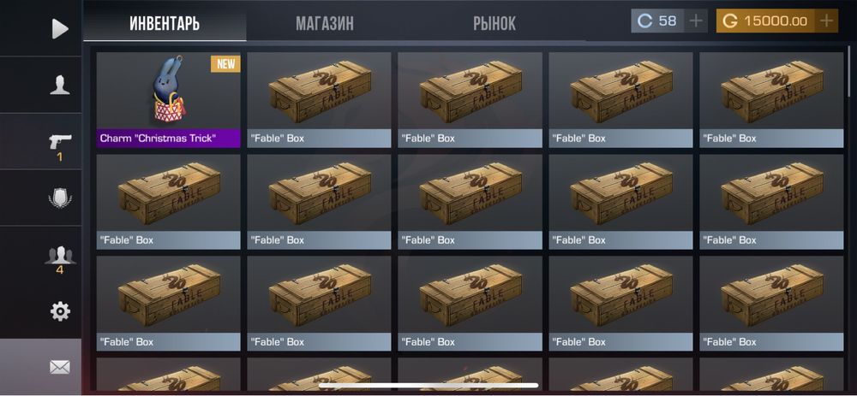The width and height of the screenshot is (857, 396).
Task: Open the player profile icon
Action: (x=60, y=85)
